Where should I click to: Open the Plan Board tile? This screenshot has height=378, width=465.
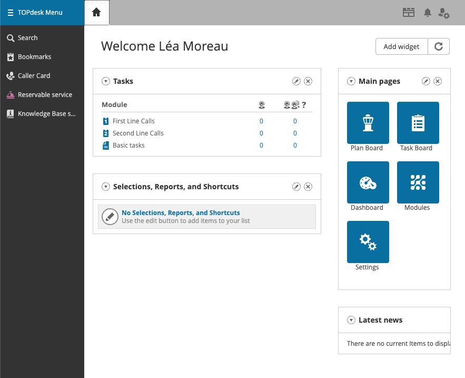pyautogui.click(x=368, y=123)
